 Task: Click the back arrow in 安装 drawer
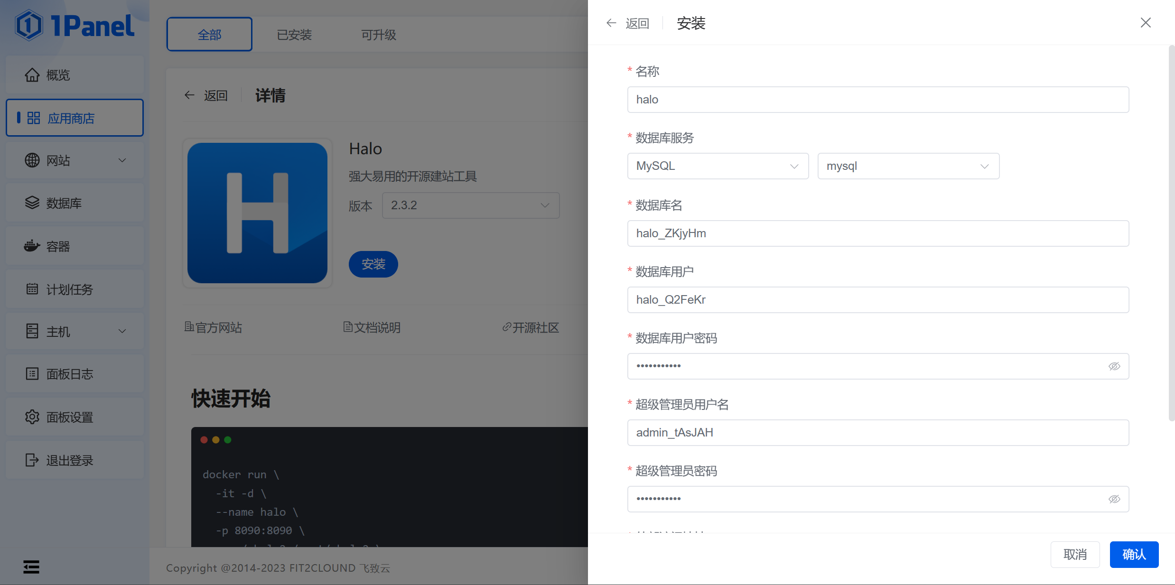click(x=611, y=23)
